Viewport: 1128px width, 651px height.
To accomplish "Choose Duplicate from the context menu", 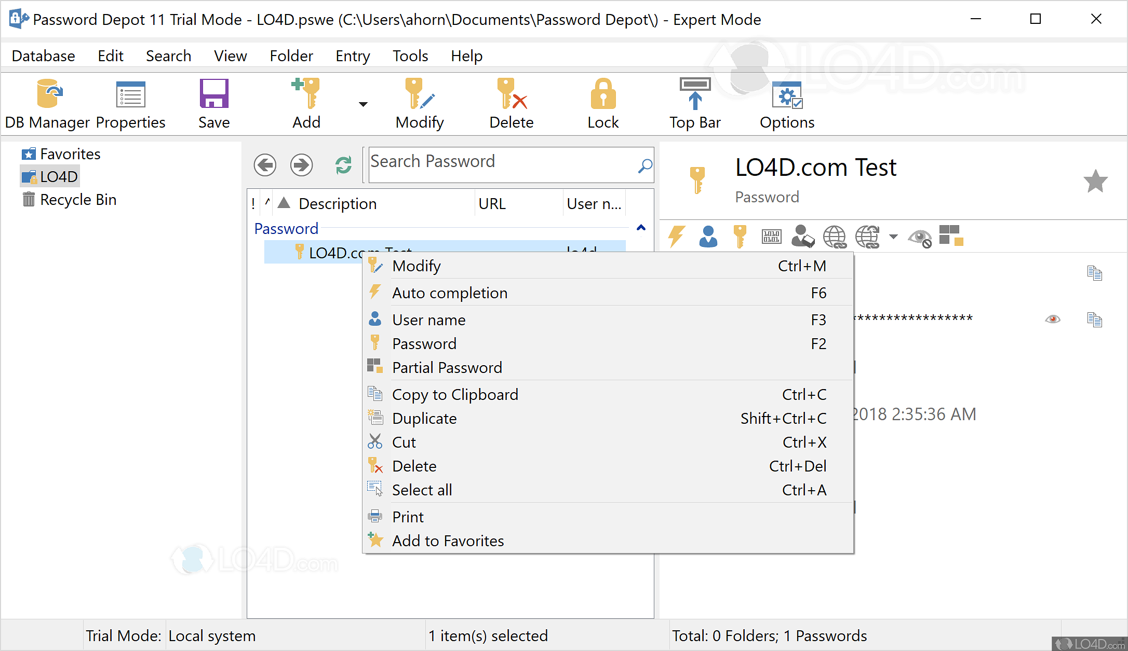I will (x=424, y=418).
